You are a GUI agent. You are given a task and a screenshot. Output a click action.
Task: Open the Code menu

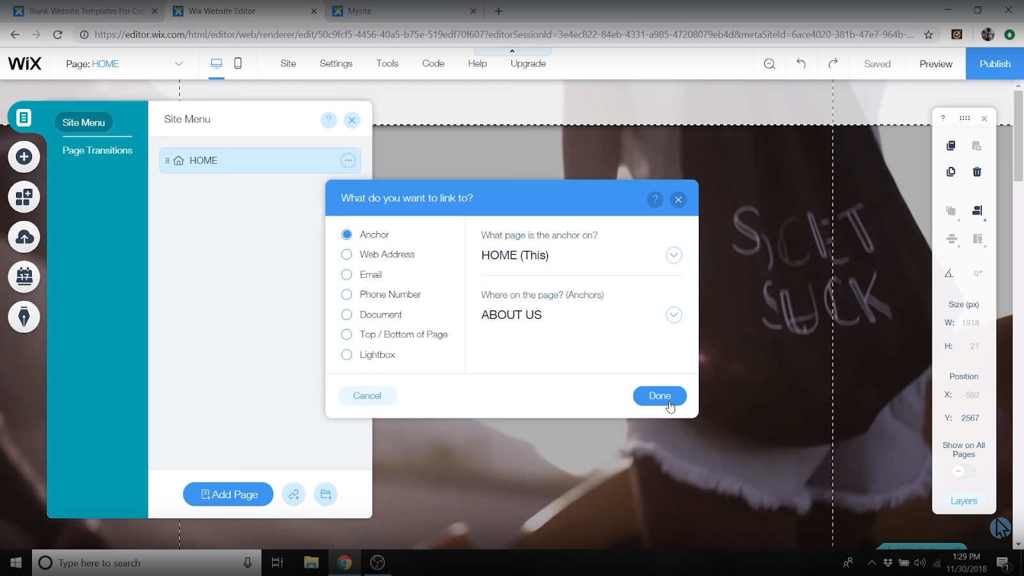[433, 63]
